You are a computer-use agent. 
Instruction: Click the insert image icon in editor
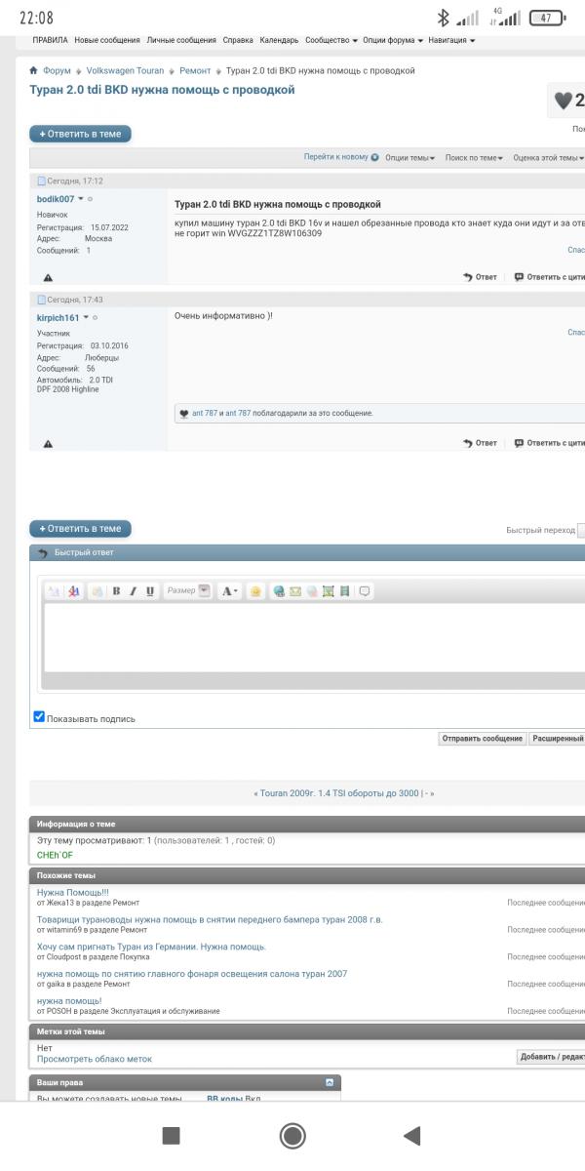click(x=329, y=591)
